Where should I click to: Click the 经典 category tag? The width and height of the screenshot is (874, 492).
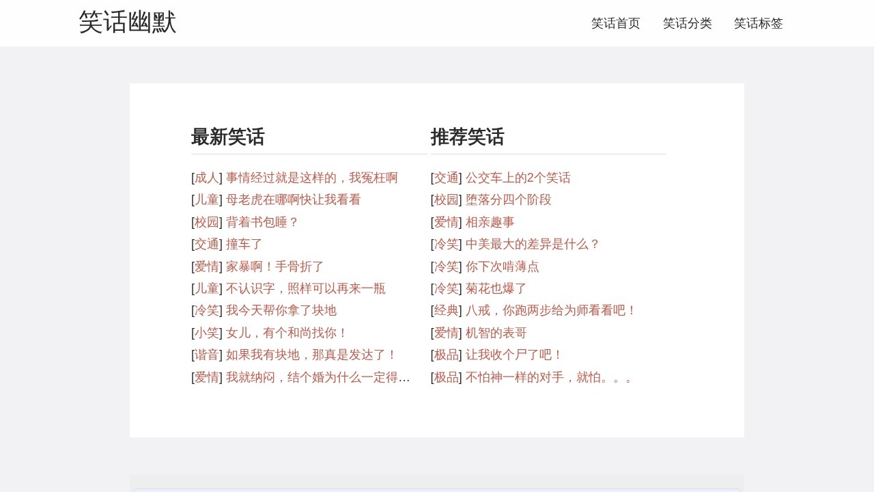tap(447, 310)
